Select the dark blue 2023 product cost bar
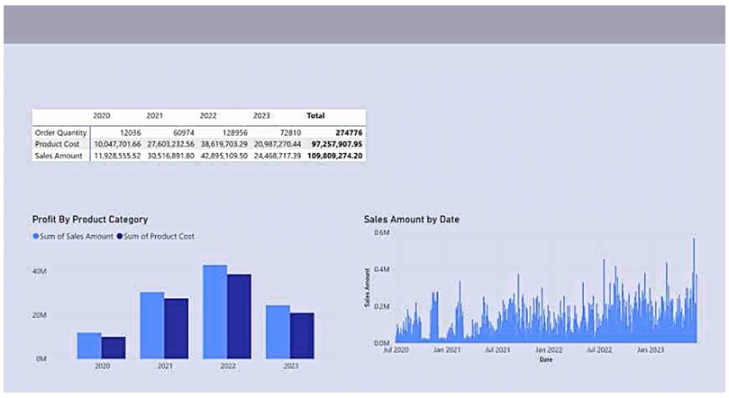The width and height of the screenshot is (729, 398). point(302,336)
